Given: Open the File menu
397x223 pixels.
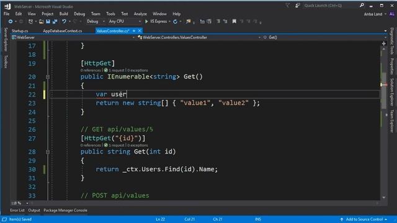Looking at the screenshot, I should pos(7,14).
